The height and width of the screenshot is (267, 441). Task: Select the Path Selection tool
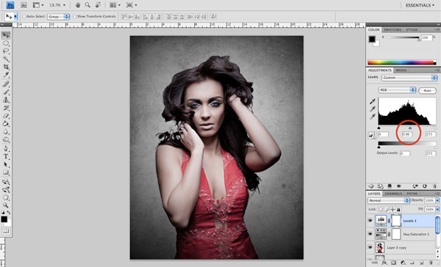(x=6, y=164)
